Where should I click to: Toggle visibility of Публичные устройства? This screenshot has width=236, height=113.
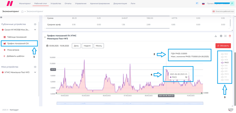pos(35,24)
